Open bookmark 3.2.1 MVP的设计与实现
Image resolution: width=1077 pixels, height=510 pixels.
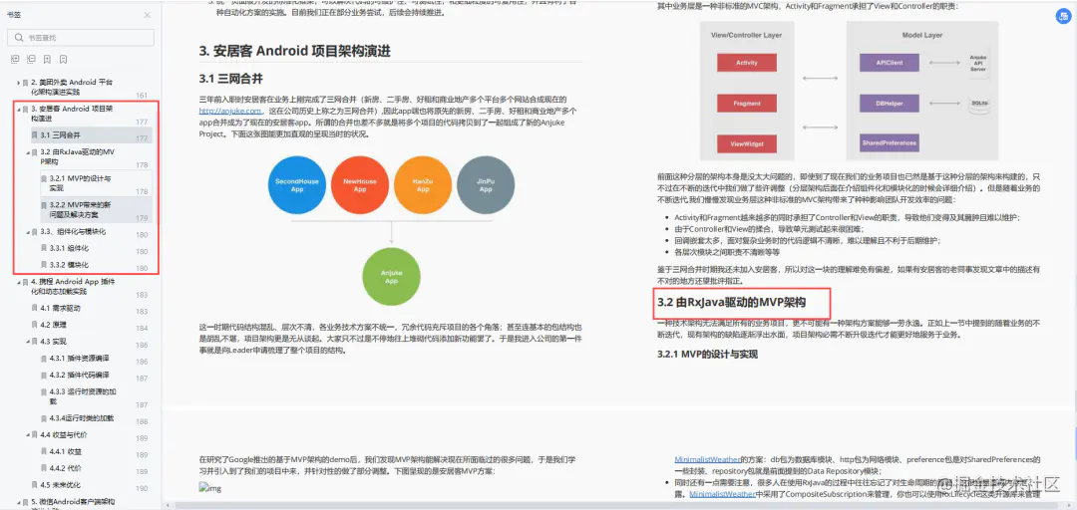[x=80, y=182]
